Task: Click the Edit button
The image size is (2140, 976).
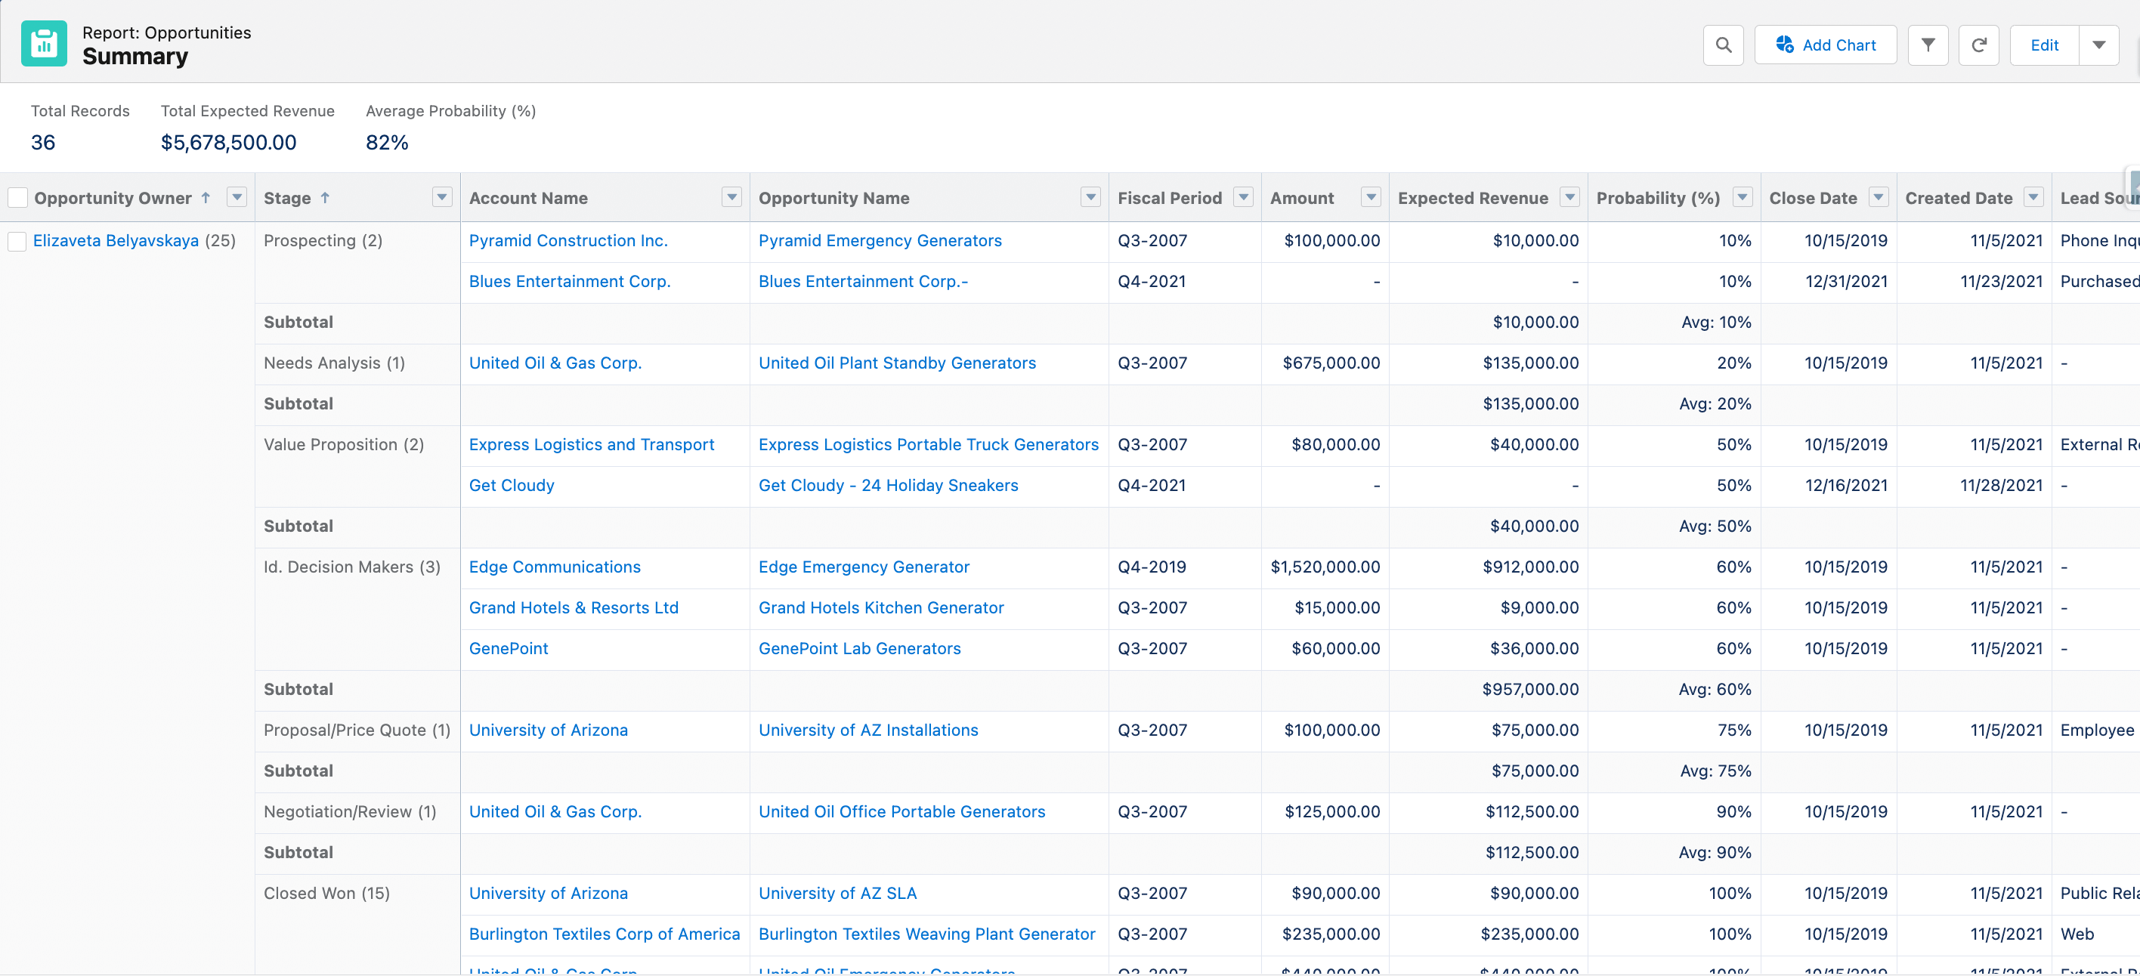Action: point(2043,45)
